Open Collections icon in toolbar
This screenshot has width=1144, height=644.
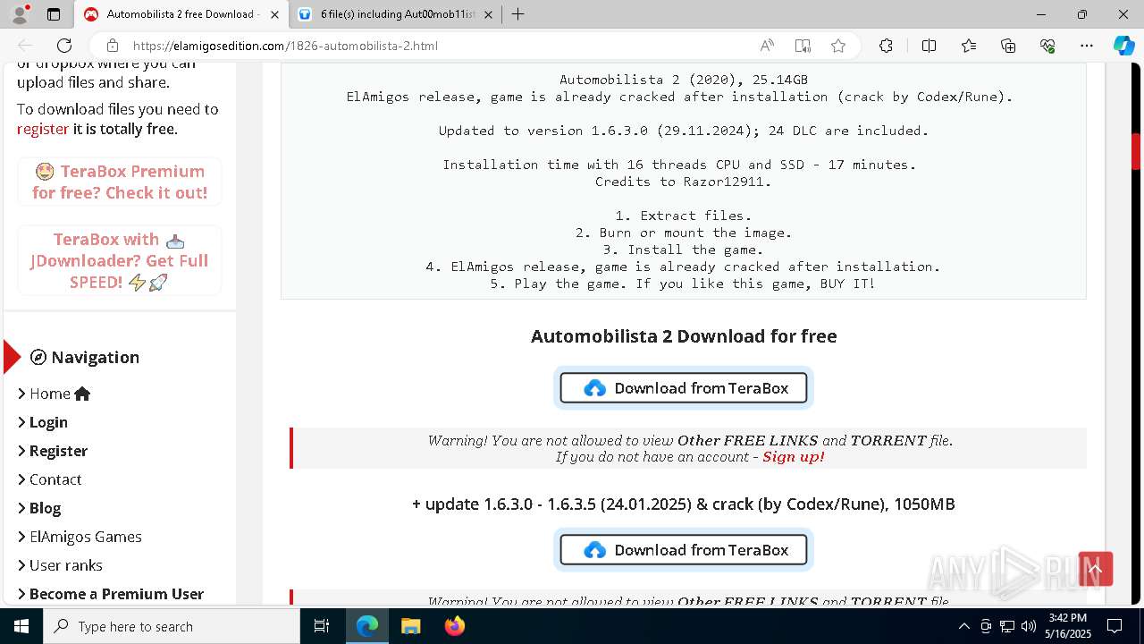click(1008, 46)
